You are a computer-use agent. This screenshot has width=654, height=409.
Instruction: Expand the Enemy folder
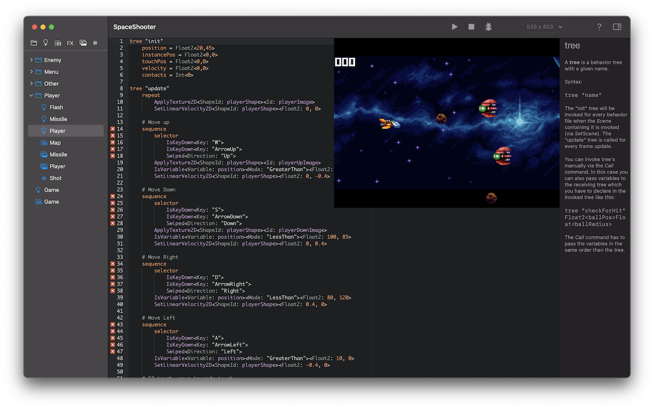31,60
